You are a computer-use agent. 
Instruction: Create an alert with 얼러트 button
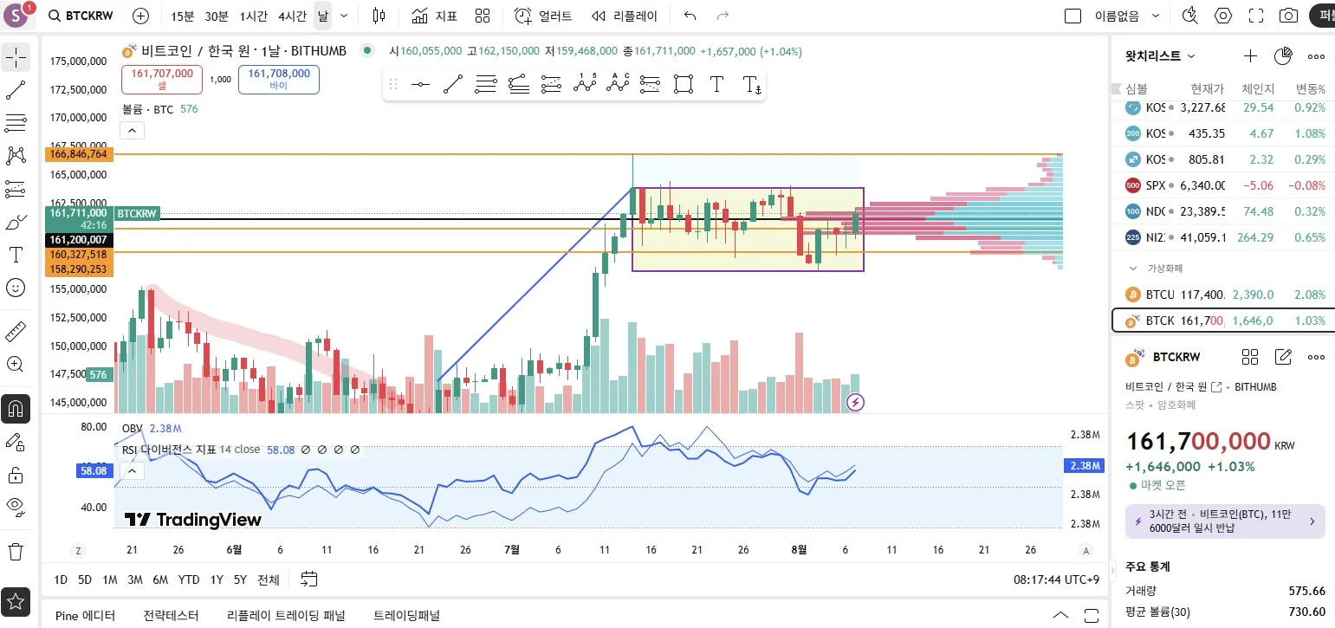click(543, 16)
